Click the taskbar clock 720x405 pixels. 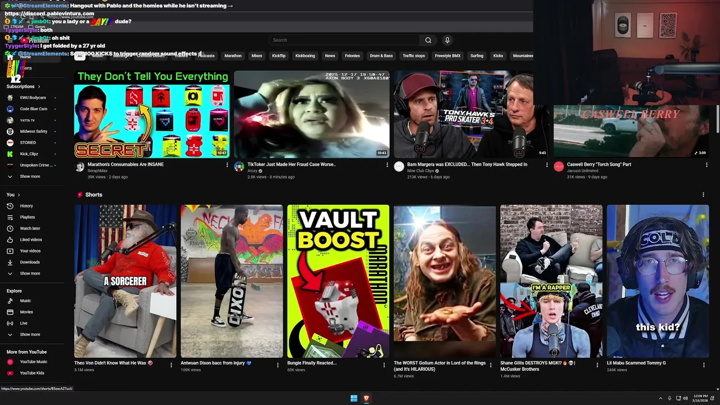coord(699,398)
